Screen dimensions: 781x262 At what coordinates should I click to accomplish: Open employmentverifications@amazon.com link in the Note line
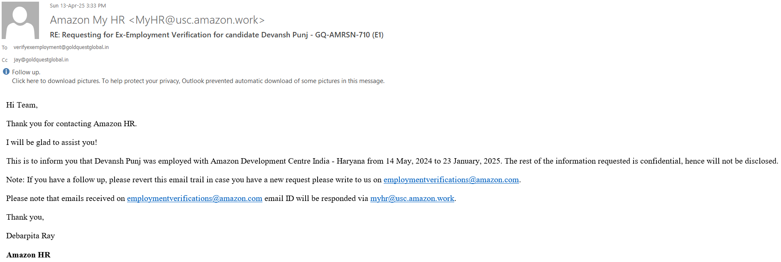point(451,180)
